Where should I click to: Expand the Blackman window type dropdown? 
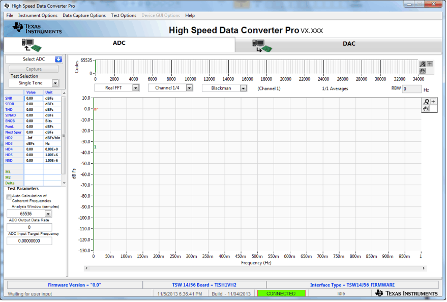point(243,88)
